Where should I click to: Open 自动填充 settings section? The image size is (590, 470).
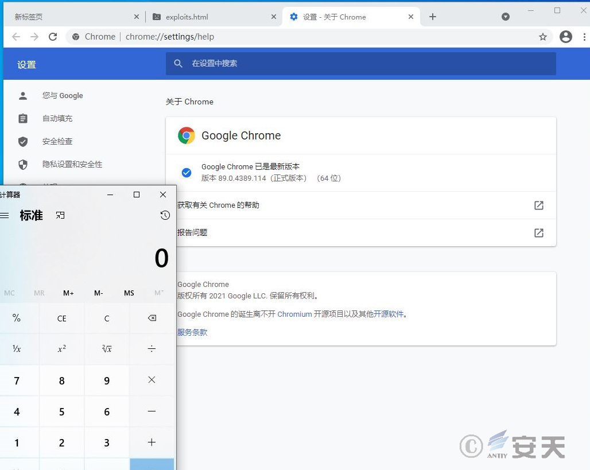57,118
